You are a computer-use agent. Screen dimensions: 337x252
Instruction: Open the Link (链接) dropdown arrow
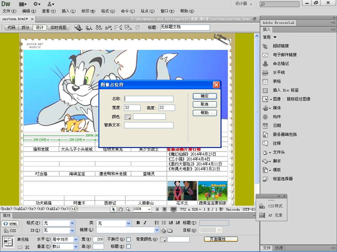pos(157,230)
